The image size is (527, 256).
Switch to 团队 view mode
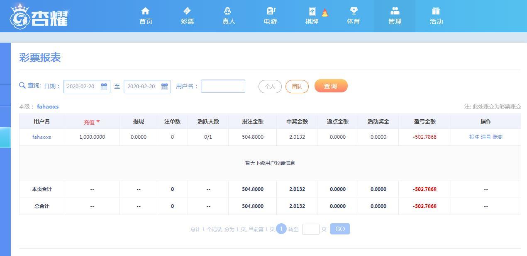click(x=297, y=86)
